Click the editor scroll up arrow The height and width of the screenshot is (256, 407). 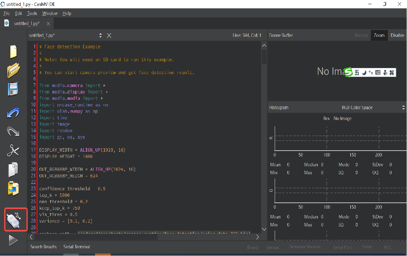click(264, 45)
